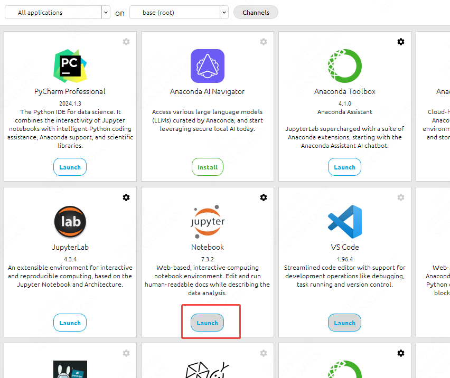Open the Channels dialog

point(256,13)
